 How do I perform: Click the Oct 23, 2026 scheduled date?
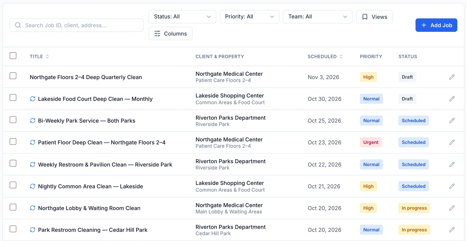click(325, 142)
